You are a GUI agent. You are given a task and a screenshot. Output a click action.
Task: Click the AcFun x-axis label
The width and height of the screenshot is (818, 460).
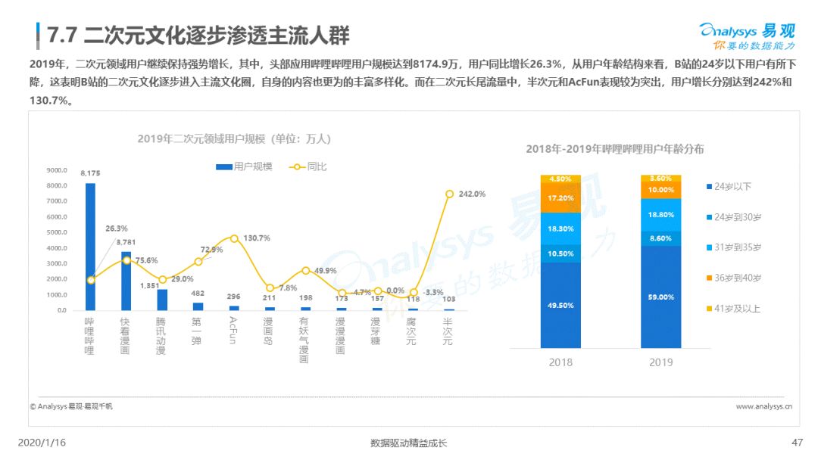(x=233, y=331)
